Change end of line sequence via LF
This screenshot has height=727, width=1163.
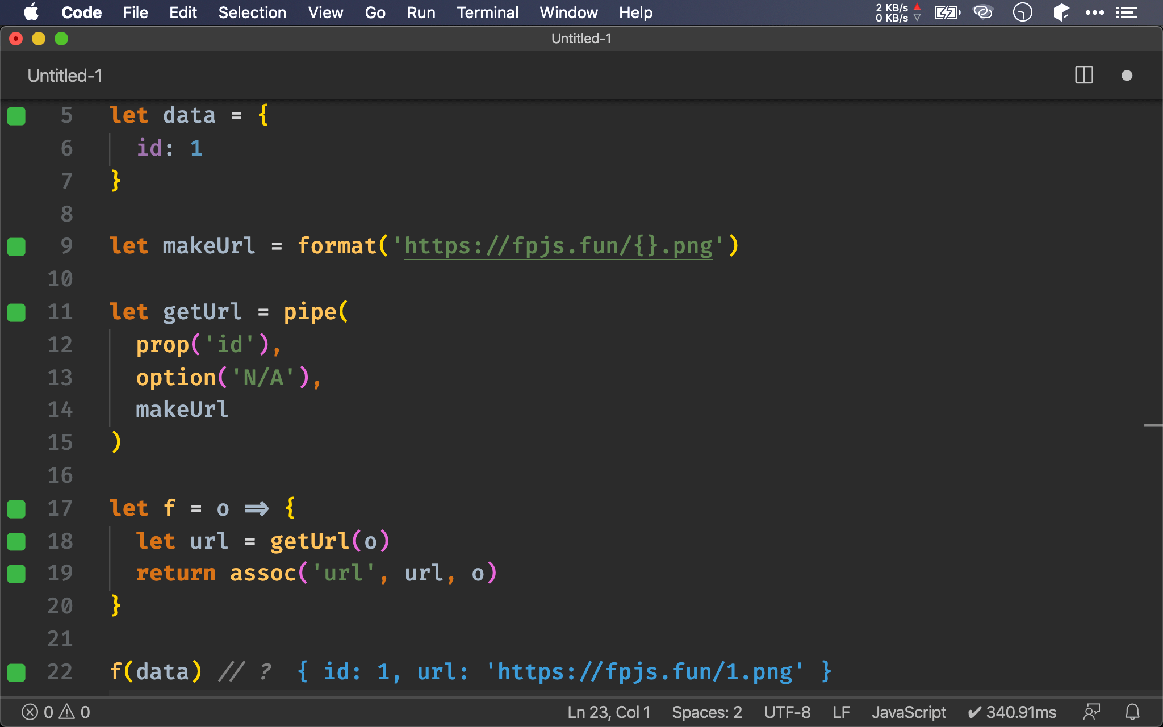(841, 712)
